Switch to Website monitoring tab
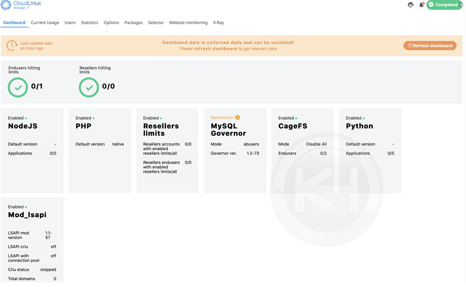The height and width of the screenshot is (287, 466). coord(188,22)
